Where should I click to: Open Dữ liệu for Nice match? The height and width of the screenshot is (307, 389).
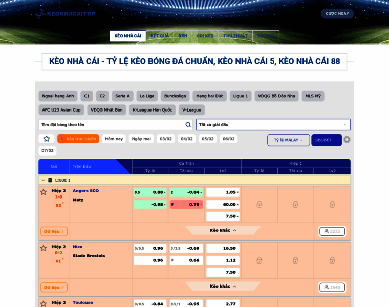point(54,287)
